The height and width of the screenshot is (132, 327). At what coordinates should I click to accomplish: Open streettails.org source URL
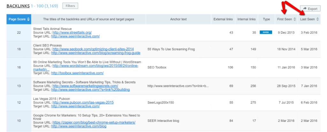72,32
